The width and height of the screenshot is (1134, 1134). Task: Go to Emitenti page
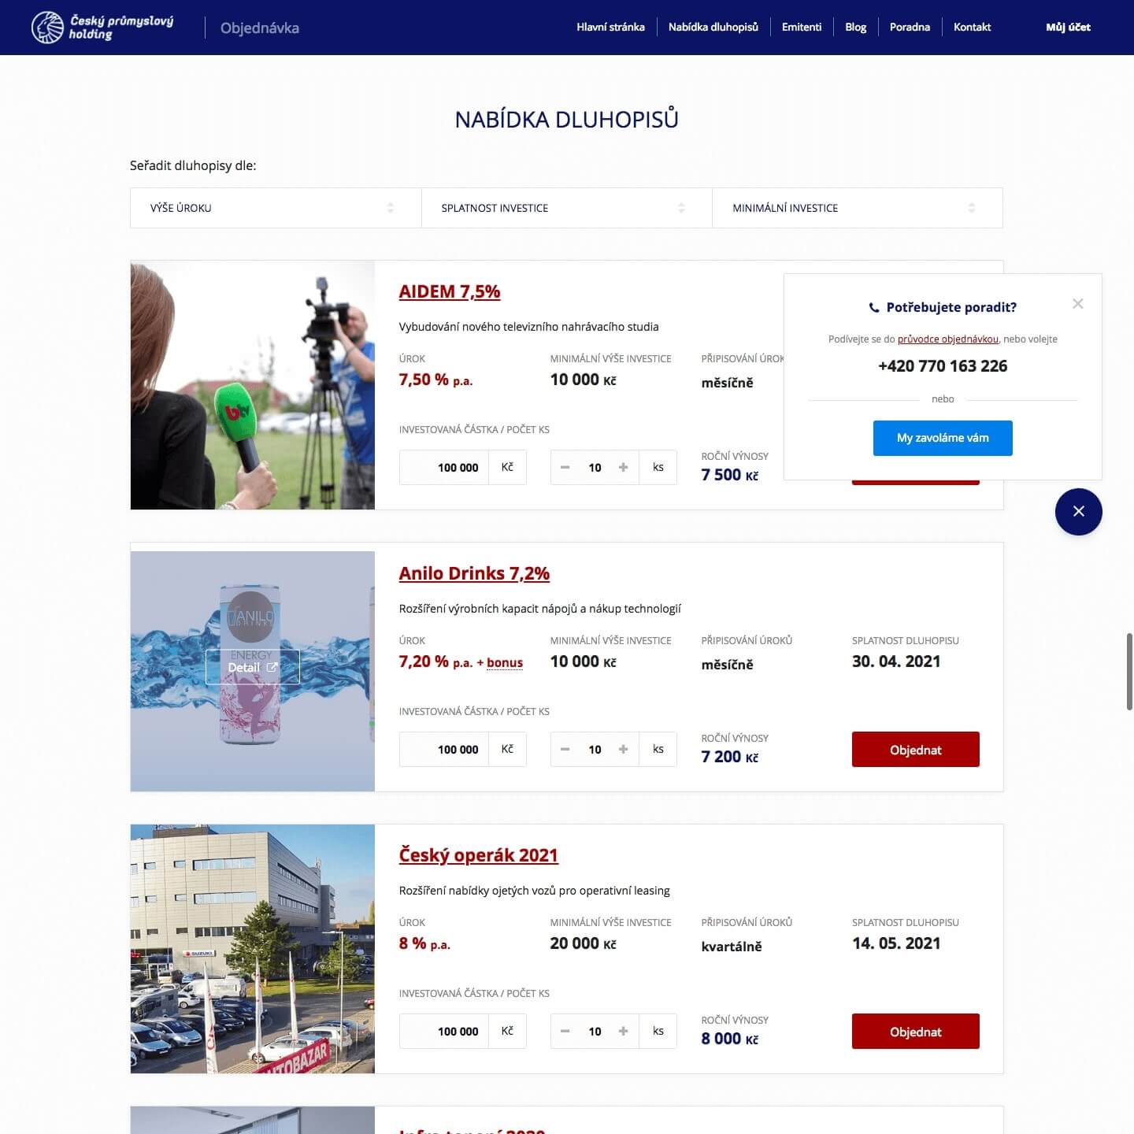coord(802,27)
